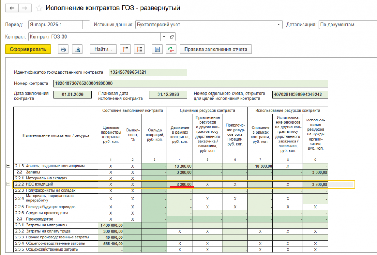Open period selection with ellipsis button

coord(86,25)
